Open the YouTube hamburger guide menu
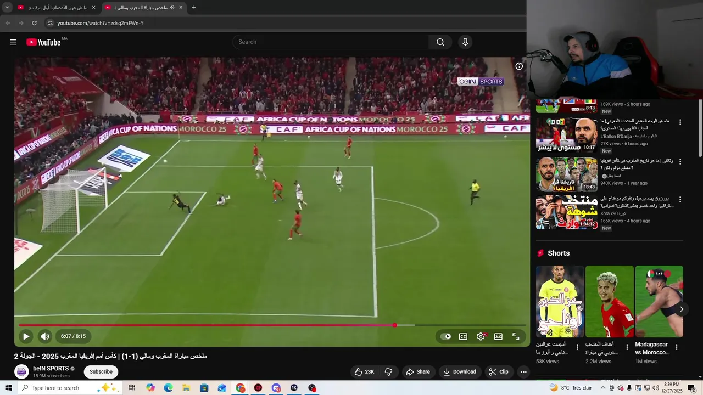703x395 pixels. click(13, 42)
